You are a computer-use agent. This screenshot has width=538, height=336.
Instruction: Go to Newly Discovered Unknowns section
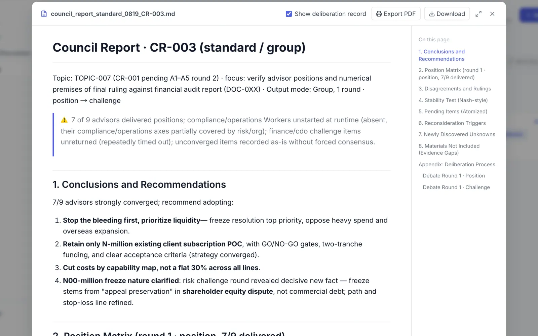click(x=457, y=134)
